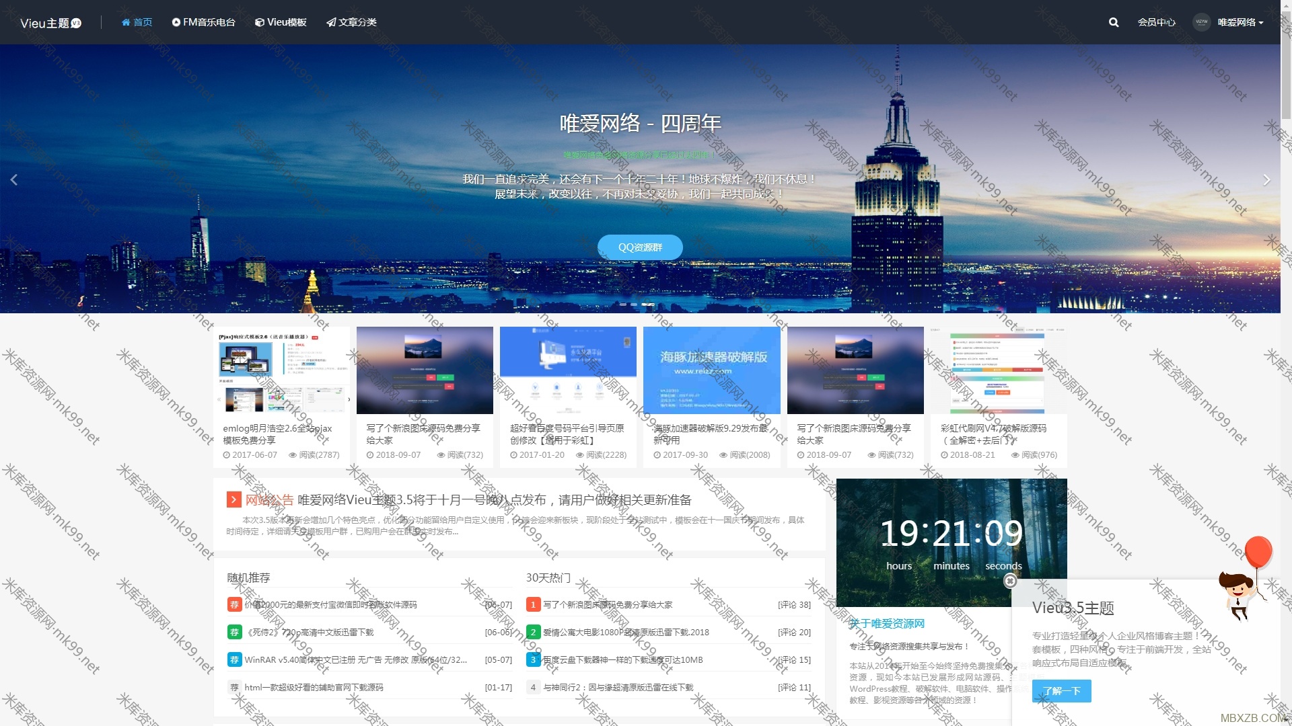Open WinRAR v5.40简体中文已注册 article
The height and width of the screenshot is (726, 1292).
click(x=356, y=659)
